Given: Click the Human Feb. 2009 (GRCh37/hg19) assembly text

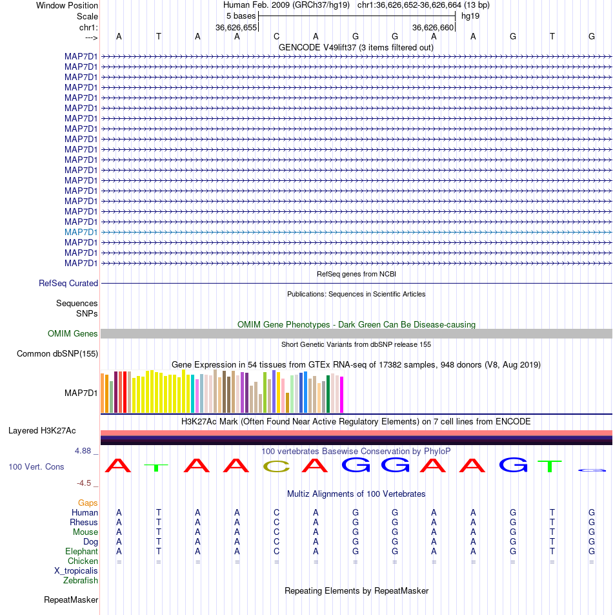Looking at the screenshot, I should point(286,5).
